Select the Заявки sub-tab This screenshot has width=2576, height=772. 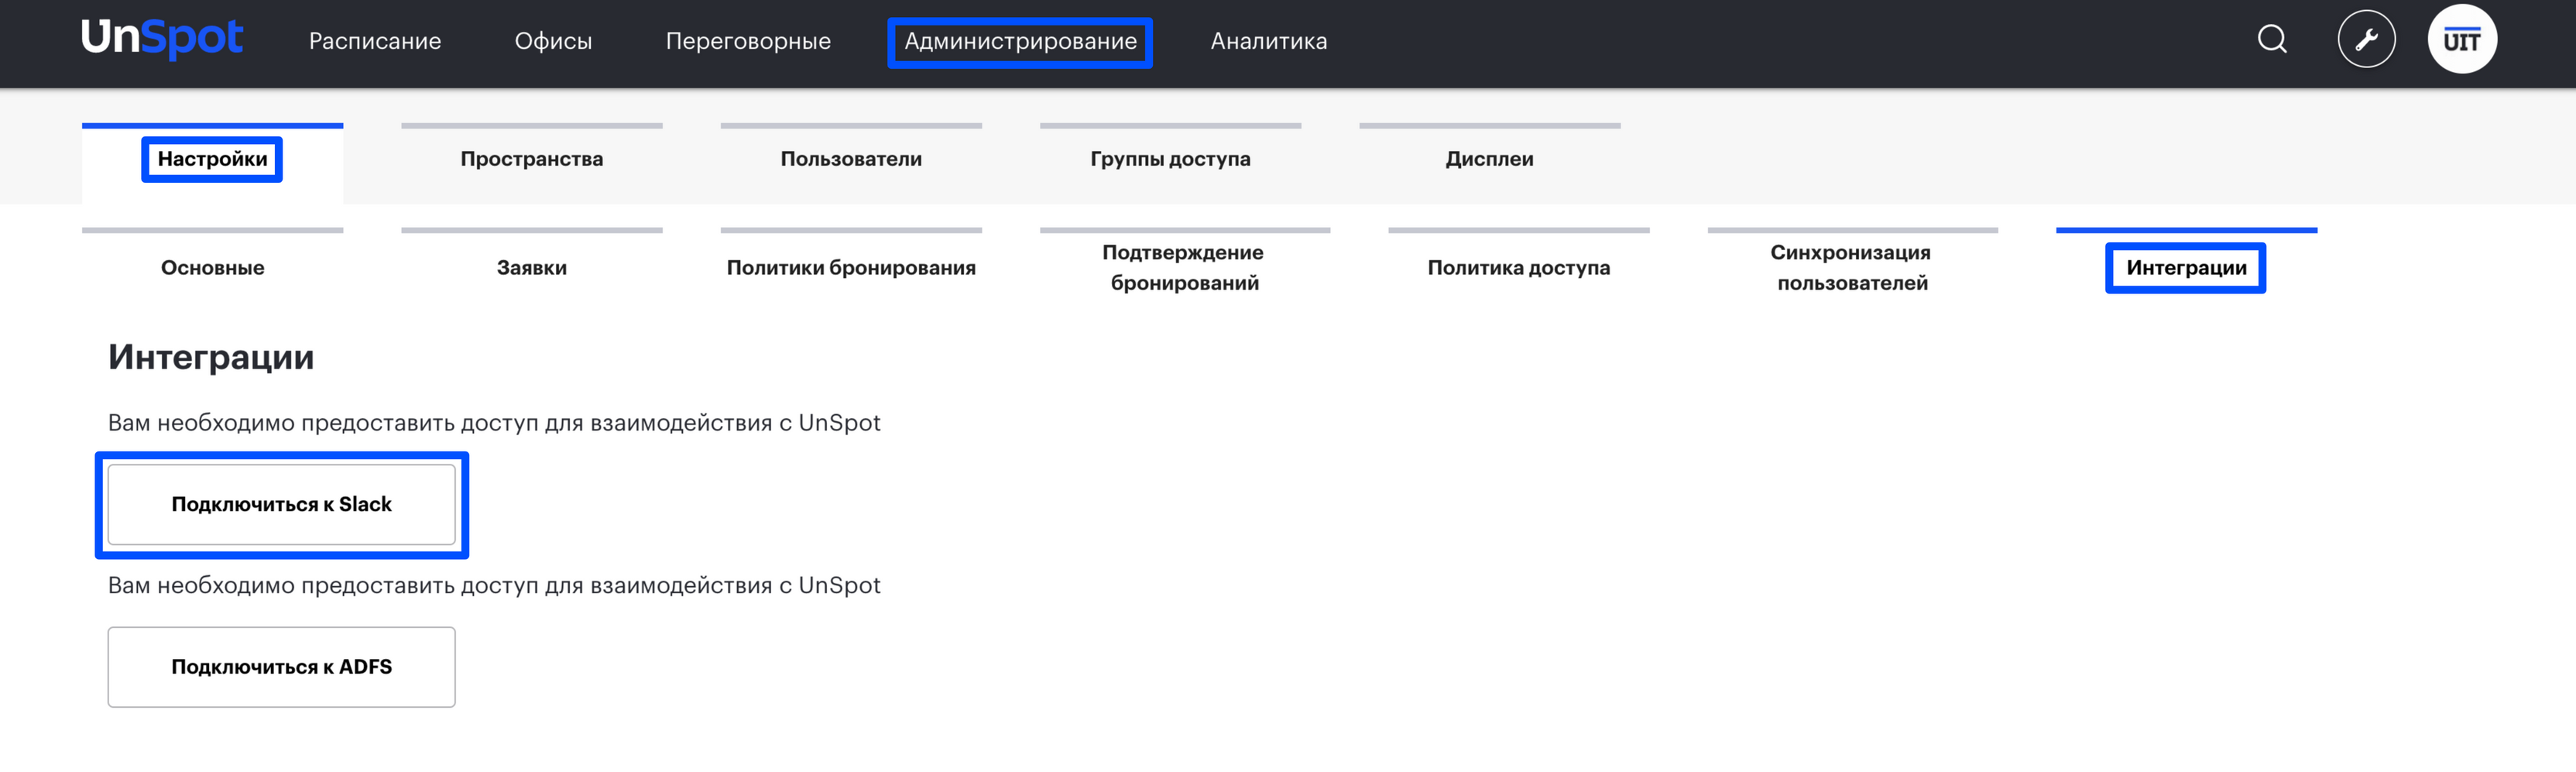[x=532, y=267]
